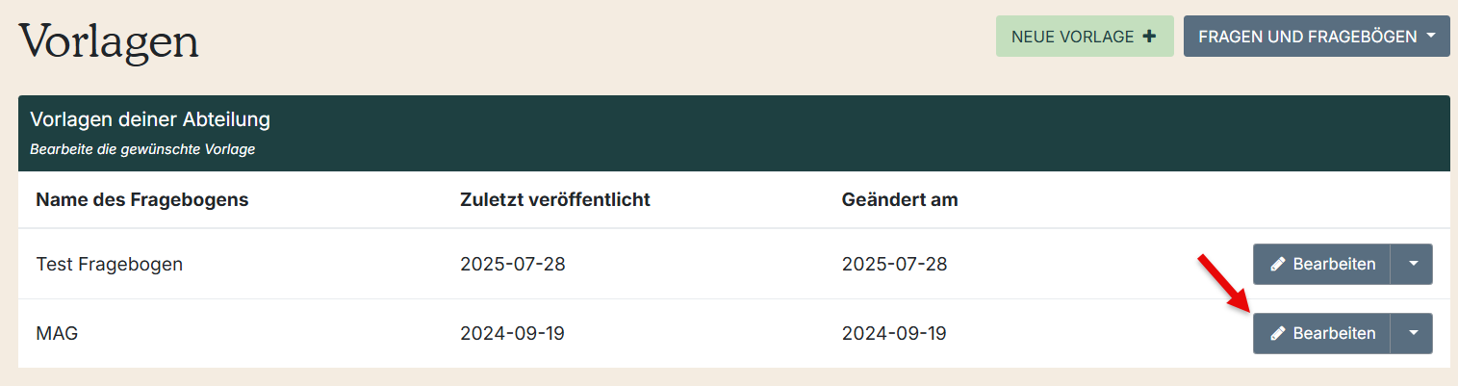Expand dropdown arrow beside Test Fragebogen's Bearbeiten
This screenshot has height=386, width=1458.
[x=1412, y=264]
